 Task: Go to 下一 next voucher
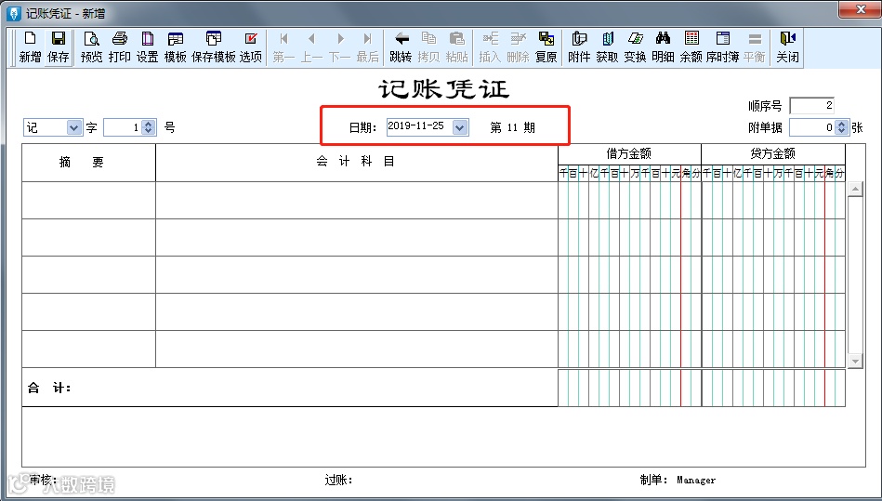(340, 47)
